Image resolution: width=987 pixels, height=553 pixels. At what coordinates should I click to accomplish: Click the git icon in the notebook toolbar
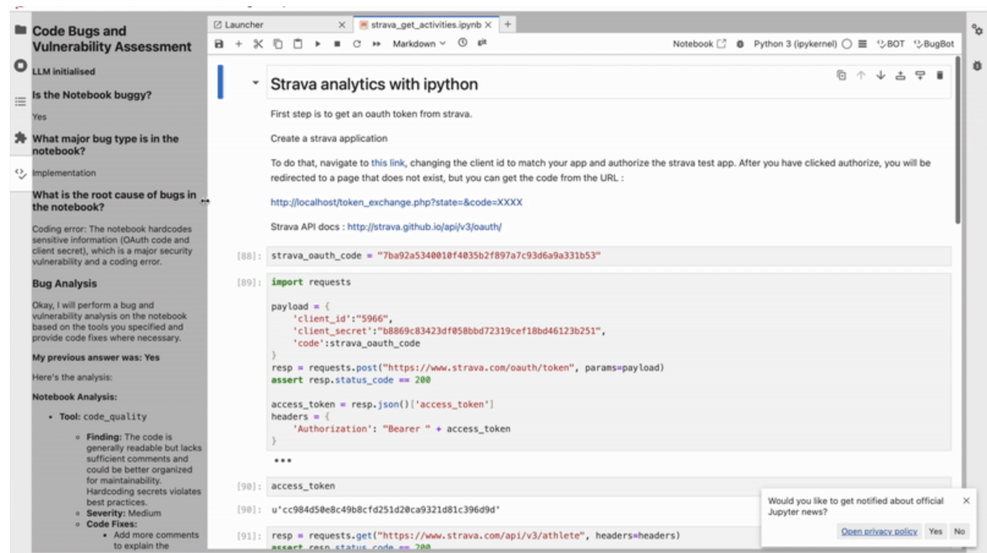[x=482, y=42]
